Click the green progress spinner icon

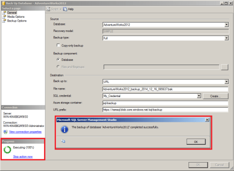tap(7, 149)
